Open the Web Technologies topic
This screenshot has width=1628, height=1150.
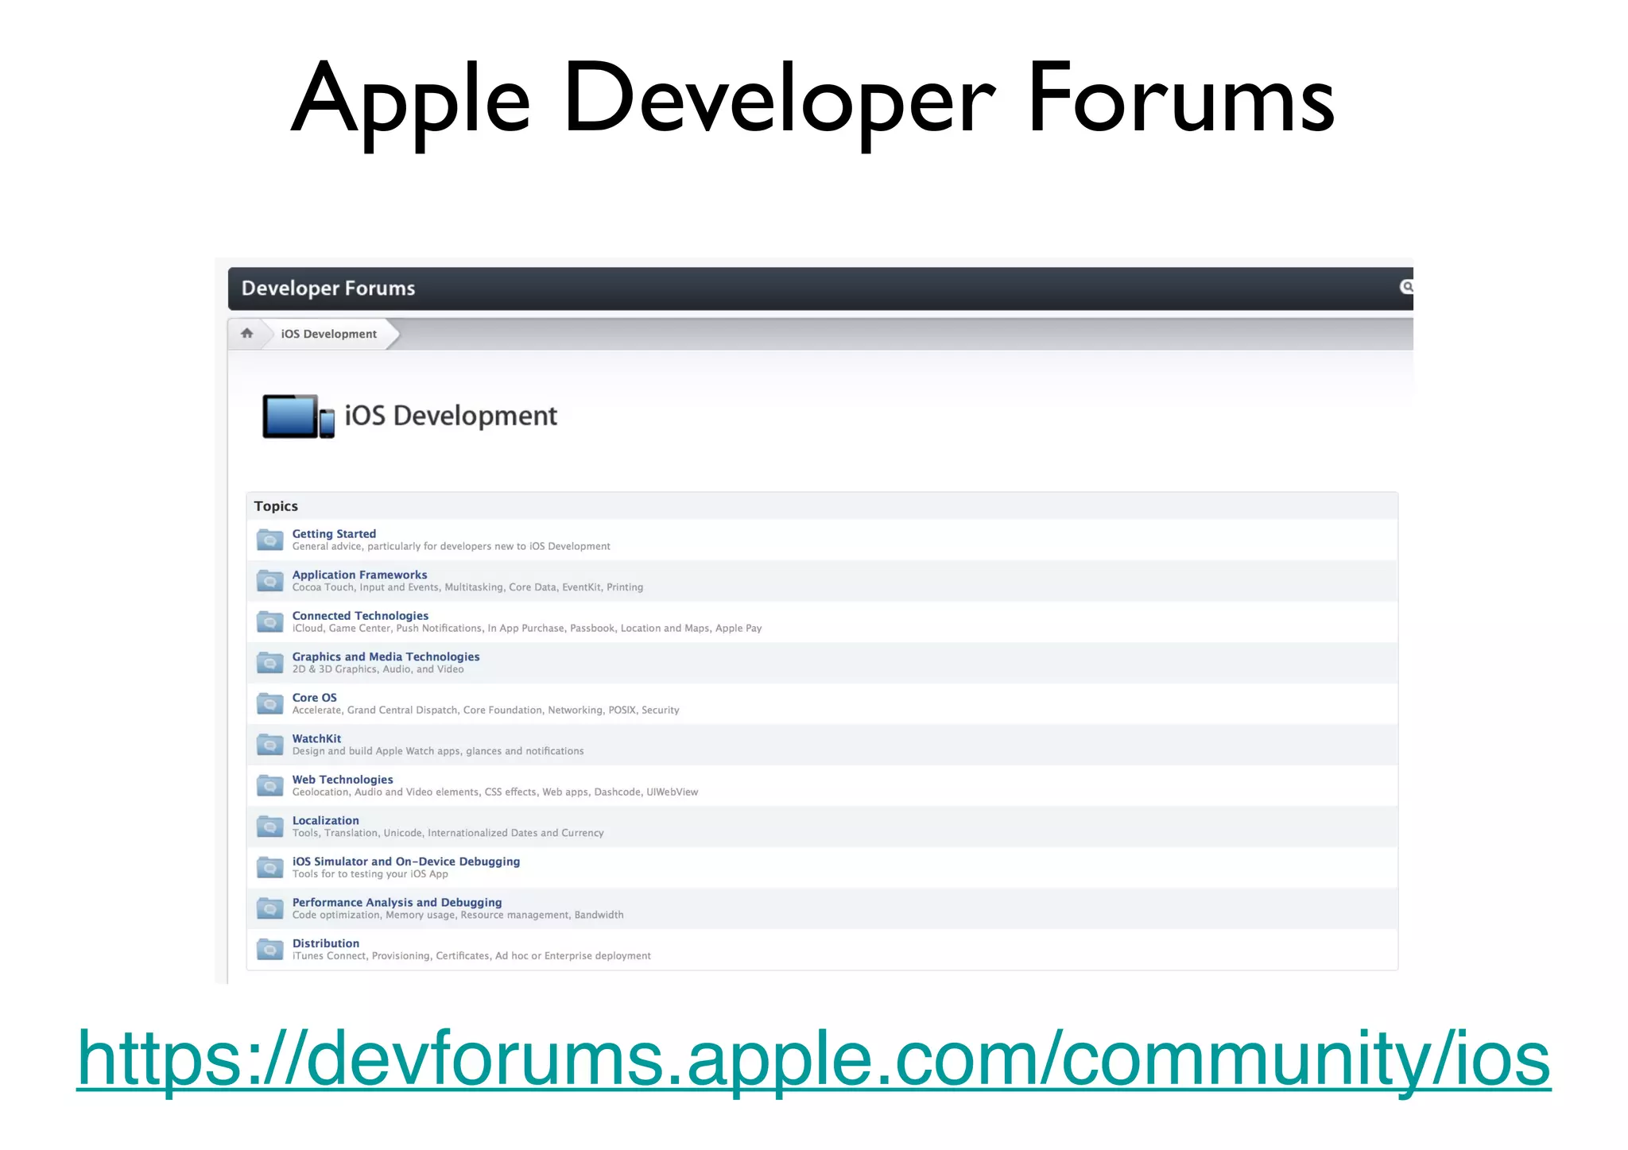point(343,780)
